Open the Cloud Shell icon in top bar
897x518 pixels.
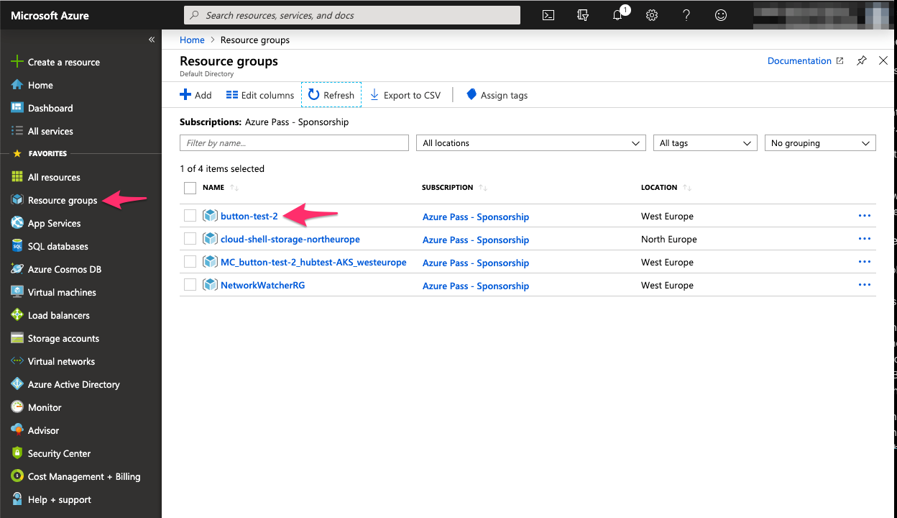point(548,15)
